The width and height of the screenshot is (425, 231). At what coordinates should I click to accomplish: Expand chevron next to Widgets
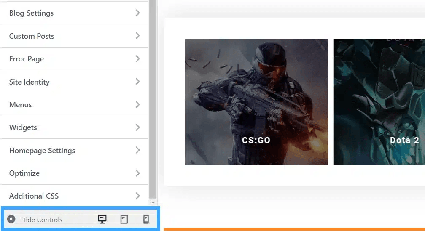tap(138, 127)
